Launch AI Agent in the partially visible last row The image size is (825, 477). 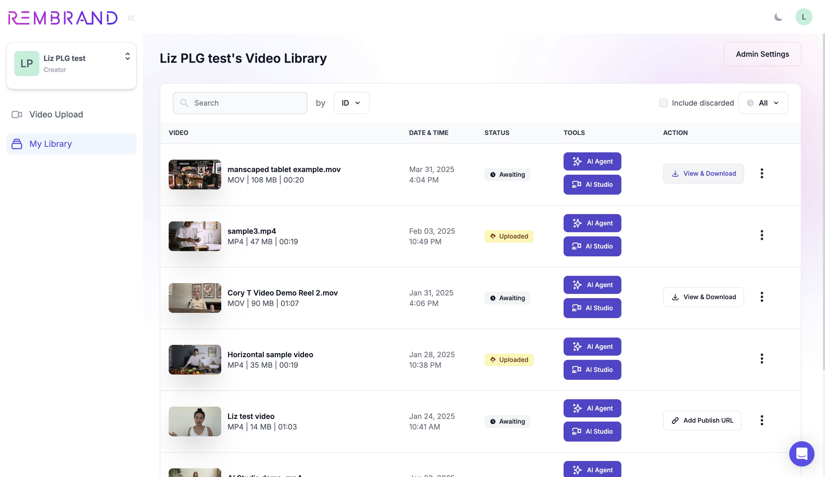pyautogui.click(x=592, y=469)
